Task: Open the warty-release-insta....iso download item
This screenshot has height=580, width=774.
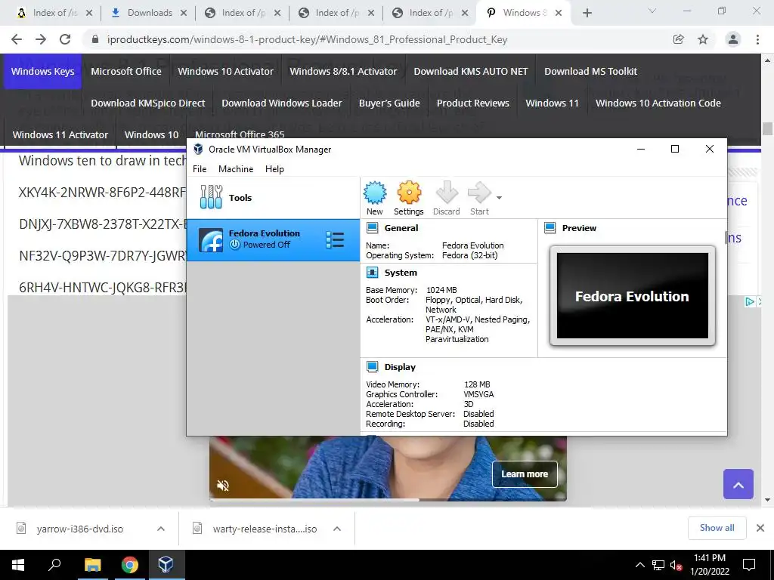Action: (x=264, y=529)
